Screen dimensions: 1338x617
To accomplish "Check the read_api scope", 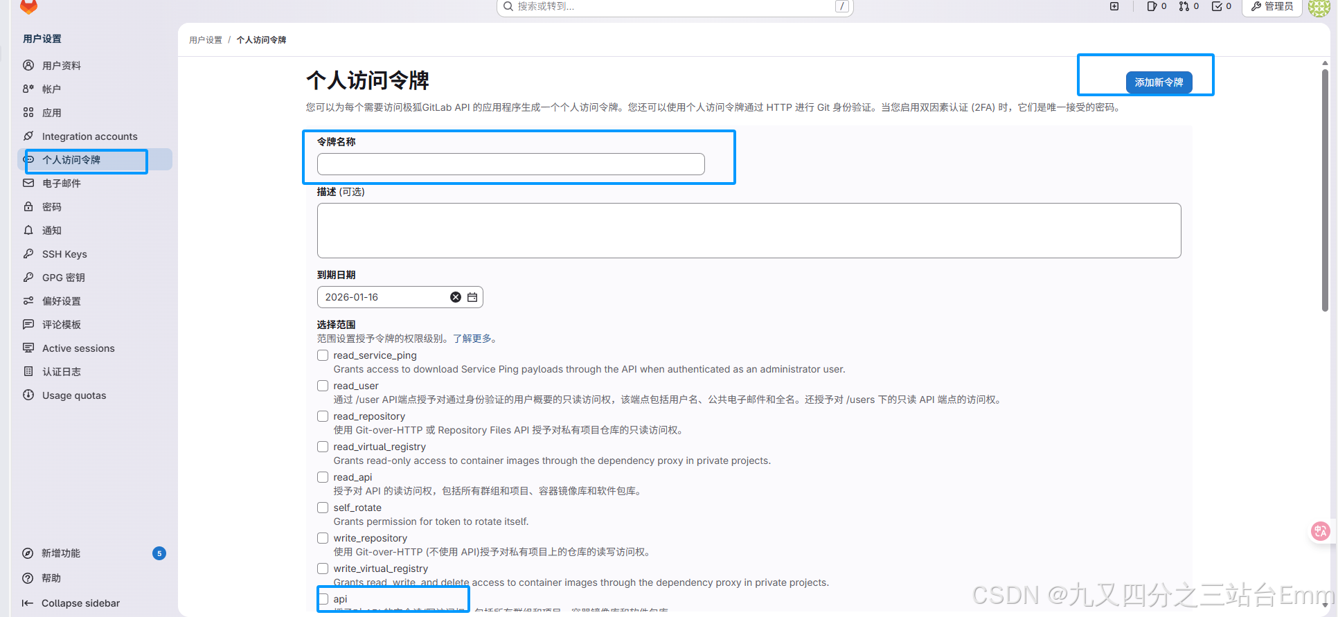I will pyautogui.click(x=323, y=477).
